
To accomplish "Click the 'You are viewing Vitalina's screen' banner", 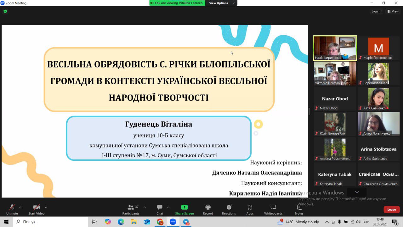I will [x=177, y=3].
